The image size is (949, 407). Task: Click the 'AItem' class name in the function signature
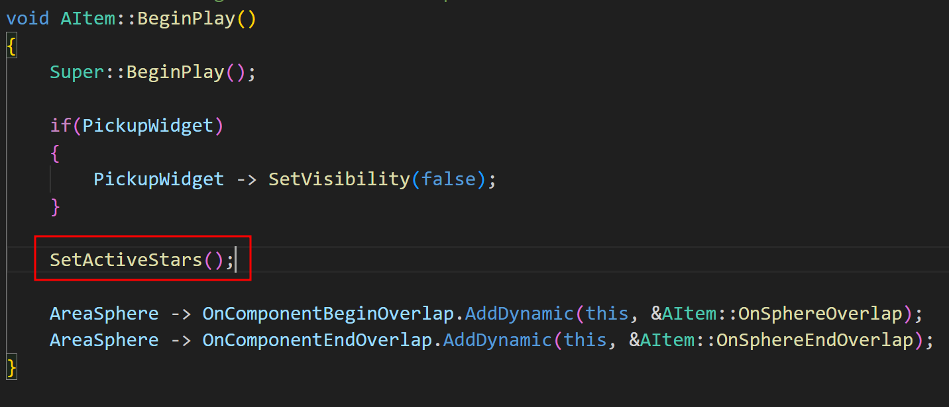pos(87,18)
